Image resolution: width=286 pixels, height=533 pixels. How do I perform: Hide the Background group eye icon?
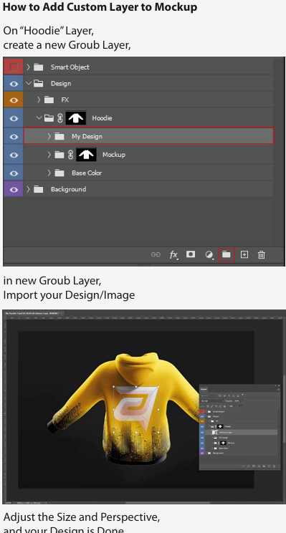(14, 189)
